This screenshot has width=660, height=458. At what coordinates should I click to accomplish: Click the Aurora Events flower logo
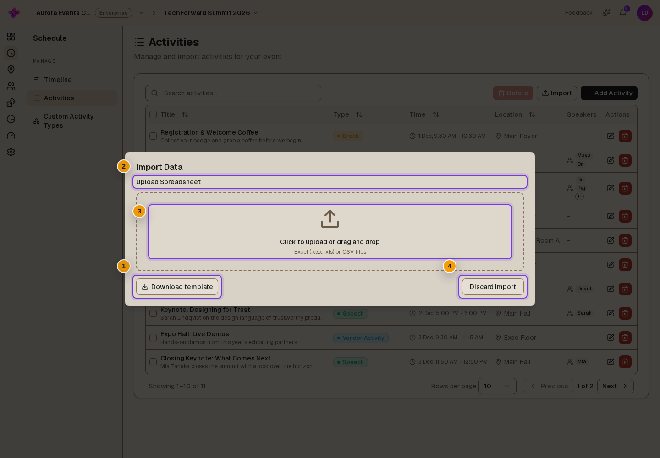pyautogui.click(x=14, y=13)
